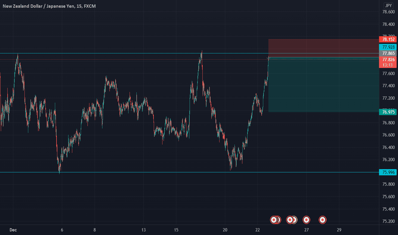The height and width of the screenshot is (235, 398).
Task: Click the 77.200 price axis label
Action: pos(388,98)
